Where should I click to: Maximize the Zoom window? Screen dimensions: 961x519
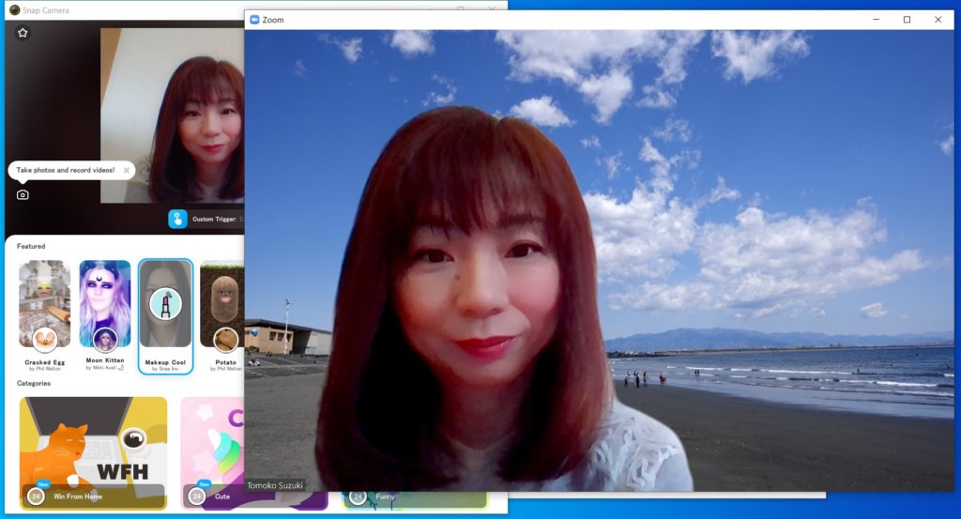tap(908, 20)
